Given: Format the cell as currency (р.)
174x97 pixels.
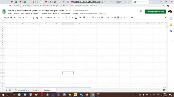Looking at the screenshot, I should click(27, 18).
